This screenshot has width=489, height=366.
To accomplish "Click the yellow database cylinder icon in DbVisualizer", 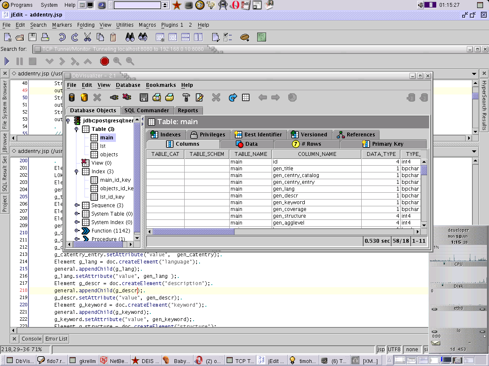I will coord(84,98).
